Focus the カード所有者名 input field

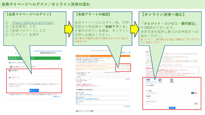click(172, 87)
